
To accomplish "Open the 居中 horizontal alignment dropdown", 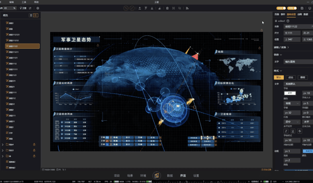I will pos(292,122).
